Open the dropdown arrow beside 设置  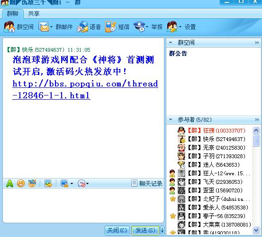coord(180,27)
